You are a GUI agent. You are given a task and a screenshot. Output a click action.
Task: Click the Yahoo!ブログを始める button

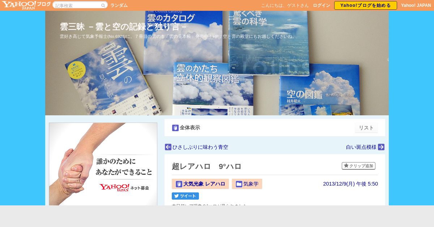coord(366,5)
